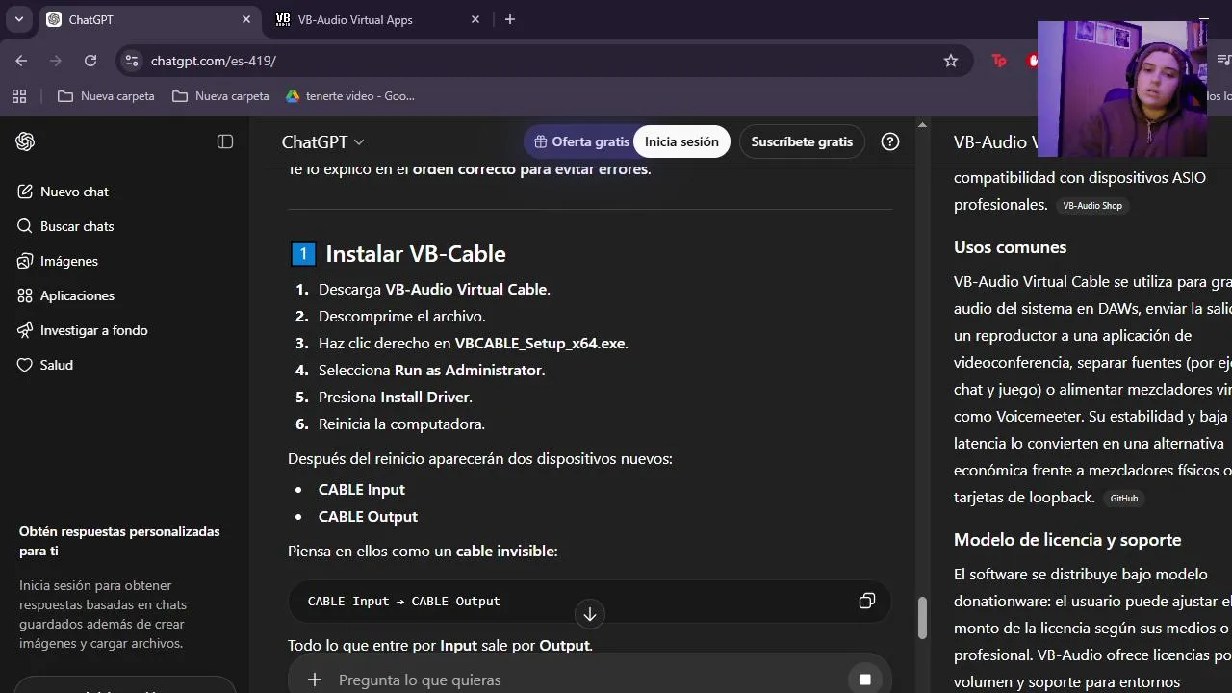The height and width of the screenshot is (693, 1232).
Task: Click the scroll-to-bottom arrow button
Action: [589, 613]
